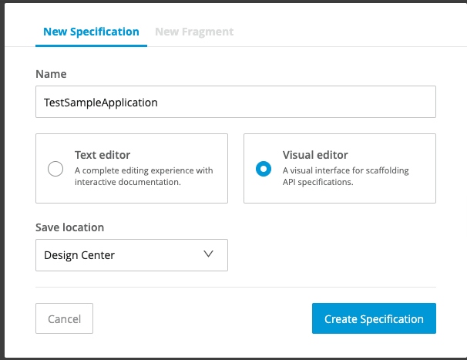The image size is (467, 360).
Task: Open the New Fragment tab
Action: (194, 32)
